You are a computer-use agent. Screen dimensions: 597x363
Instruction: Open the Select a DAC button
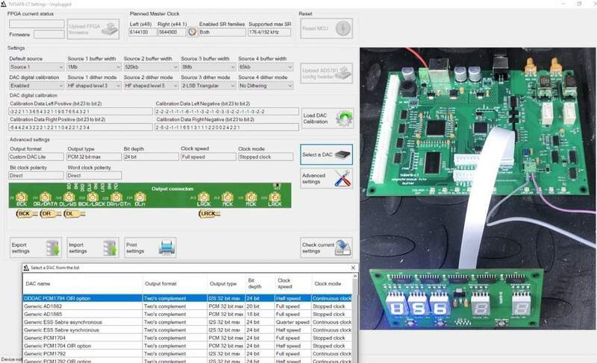coord(326,154)
